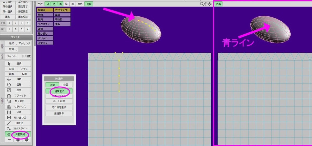This screenshot has height=146, width=312.
Task: Open the 繰り返し overlay menu item
Action: (45, 33)
